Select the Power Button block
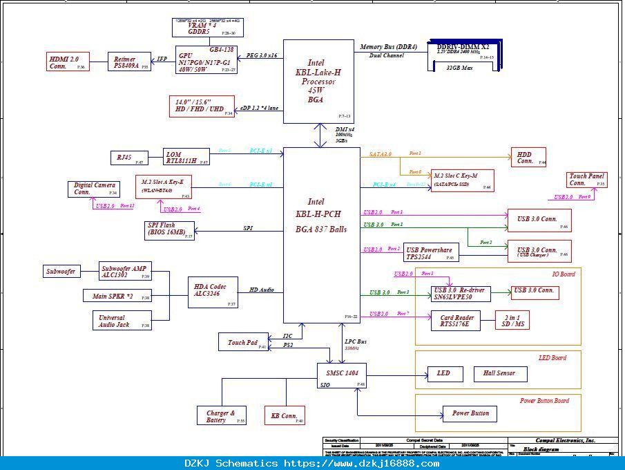The width and height of the screenshot is (625, 470). [x=470, y=414]
